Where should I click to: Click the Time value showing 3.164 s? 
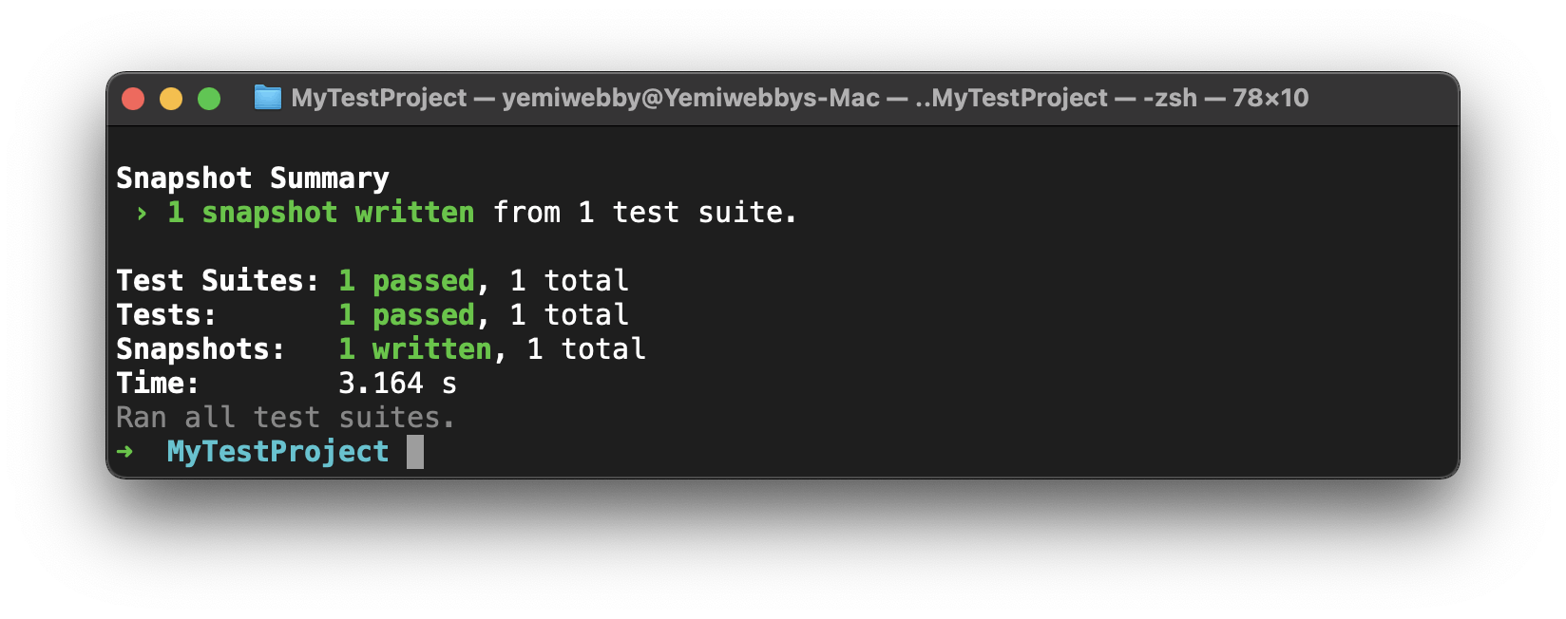click(x=398, y=383)
